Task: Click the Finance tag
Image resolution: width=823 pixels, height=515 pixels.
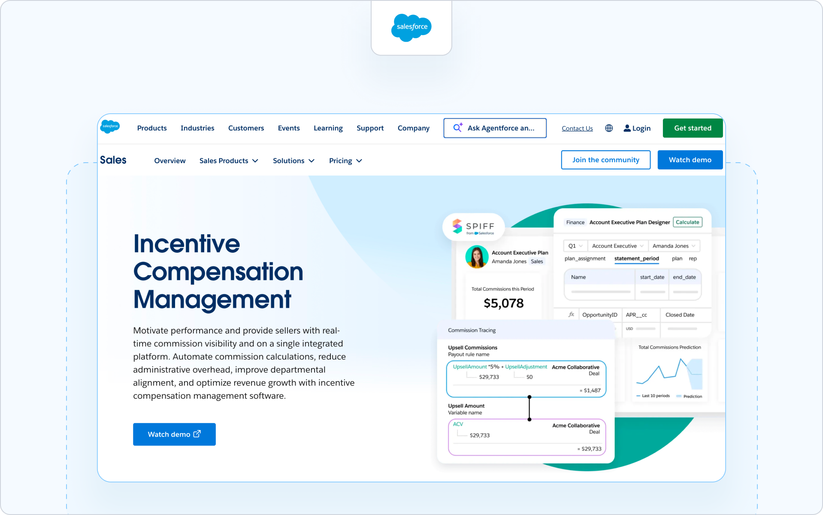Action: tap(575, 222)
